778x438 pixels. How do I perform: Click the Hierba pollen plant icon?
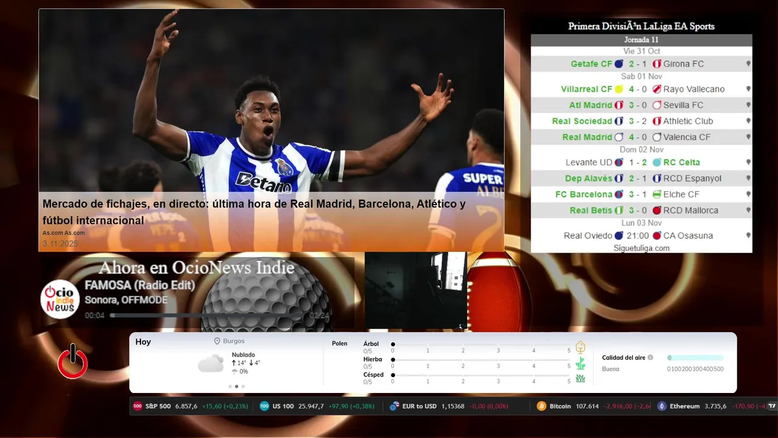click(x=580, y=363)
